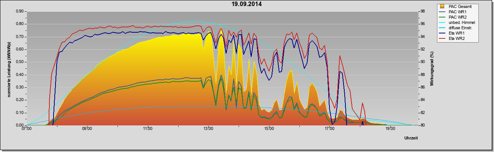
Task: Select the Eta WR2 legend entry
Action: click(x=457, y=38)
